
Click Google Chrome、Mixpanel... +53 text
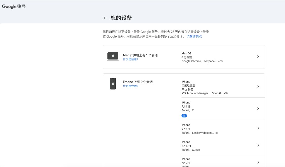point(202,61)
